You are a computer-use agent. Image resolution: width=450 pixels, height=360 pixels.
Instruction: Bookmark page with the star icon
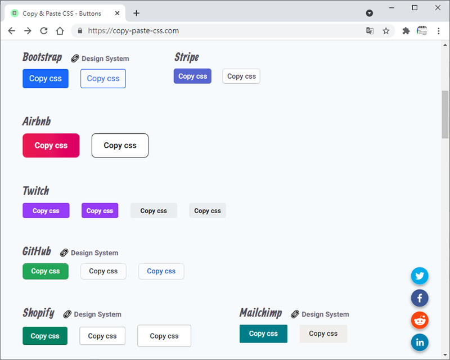386,31
